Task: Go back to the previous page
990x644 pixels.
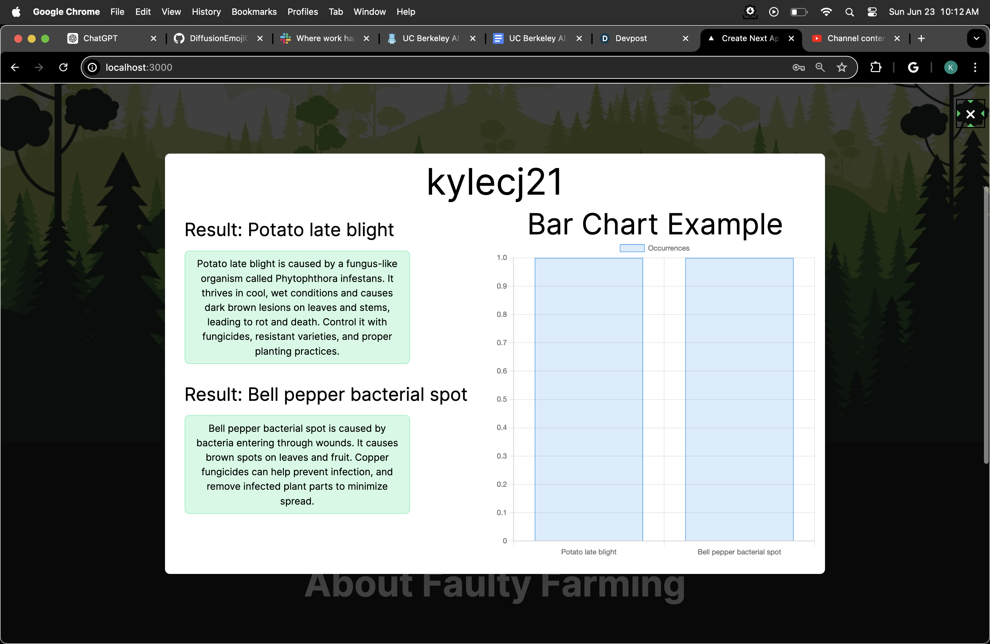Action: click(15, 67)
